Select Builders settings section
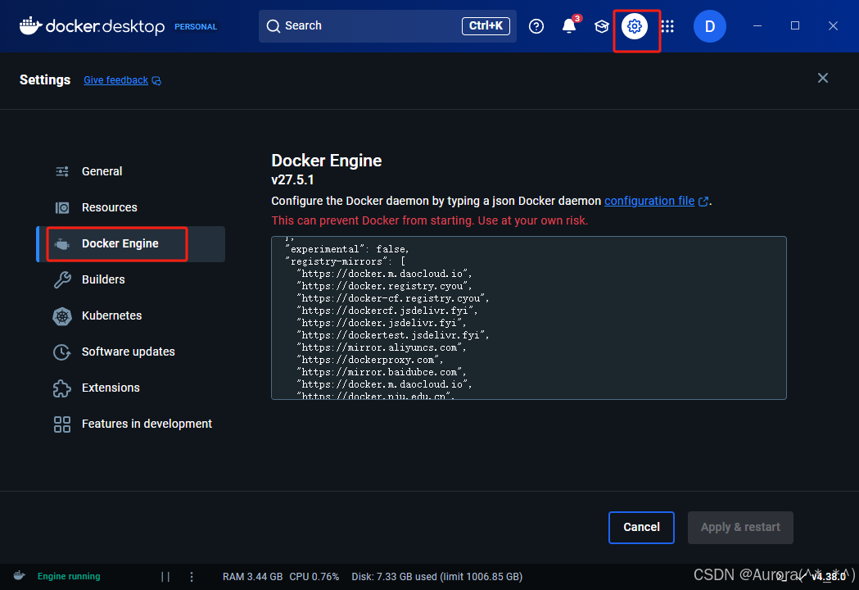This screenshot has width=859, height=590. pos(131,279)
